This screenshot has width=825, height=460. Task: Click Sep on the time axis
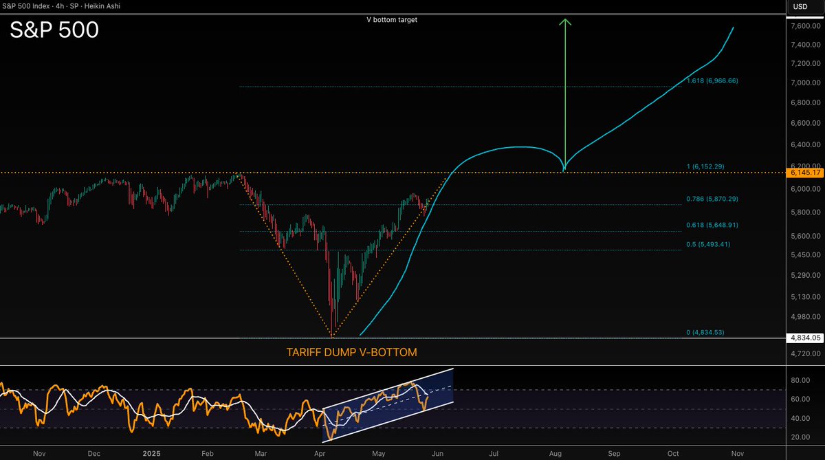pyautogui.click(x=614, y=454)
